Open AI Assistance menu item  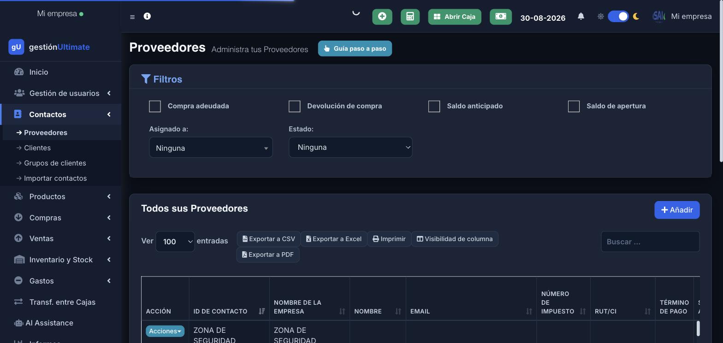tap(60, 323)
